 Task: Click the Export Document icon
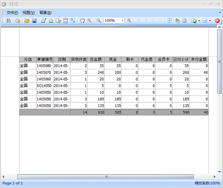(194, 21)
